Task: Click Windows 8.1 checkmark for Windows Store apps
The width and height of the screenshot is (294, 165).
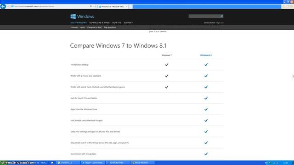Action: (206, 109)
